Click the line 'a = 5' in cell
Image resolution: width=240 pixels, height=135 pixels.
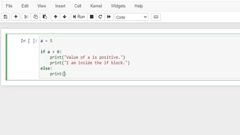(x=46, y=41)
